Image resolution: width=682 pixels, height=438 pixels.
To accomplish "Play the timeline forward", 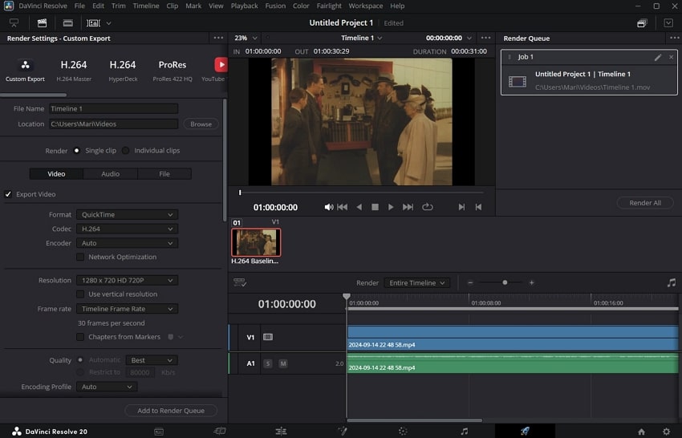I will coord(391,207).
